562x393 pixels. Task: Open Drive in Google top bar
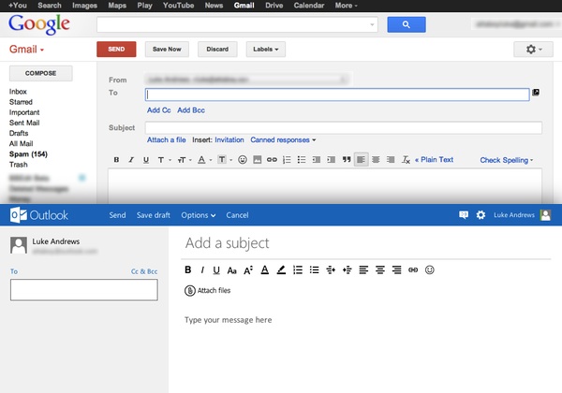click(x=274, y=6)
